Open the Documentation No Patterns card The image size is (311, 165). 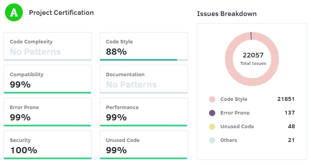pos(144,79)
